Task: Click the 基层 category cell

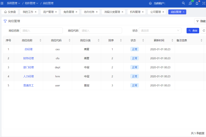Action: click(87, 85)
